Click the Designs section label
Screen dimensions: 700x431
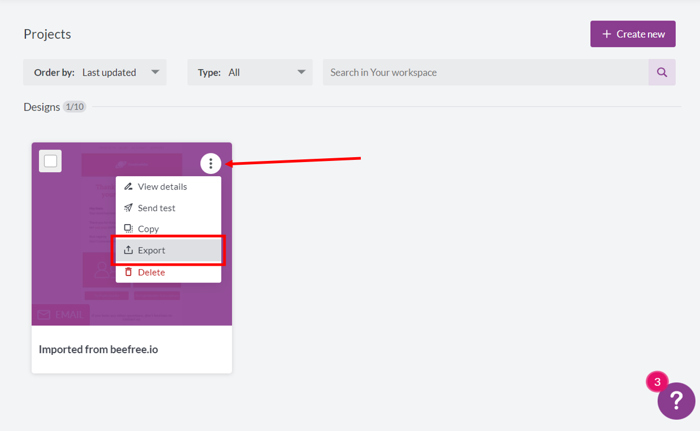42,107
